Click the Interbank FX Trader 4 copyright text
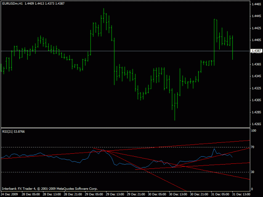Screen dimensions: 263x197 pyautogui.click(x=50, y=189)
